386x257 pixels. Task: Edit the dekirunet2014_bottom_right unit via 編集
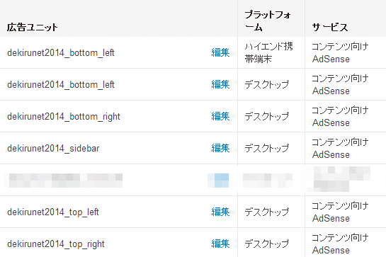220,116
